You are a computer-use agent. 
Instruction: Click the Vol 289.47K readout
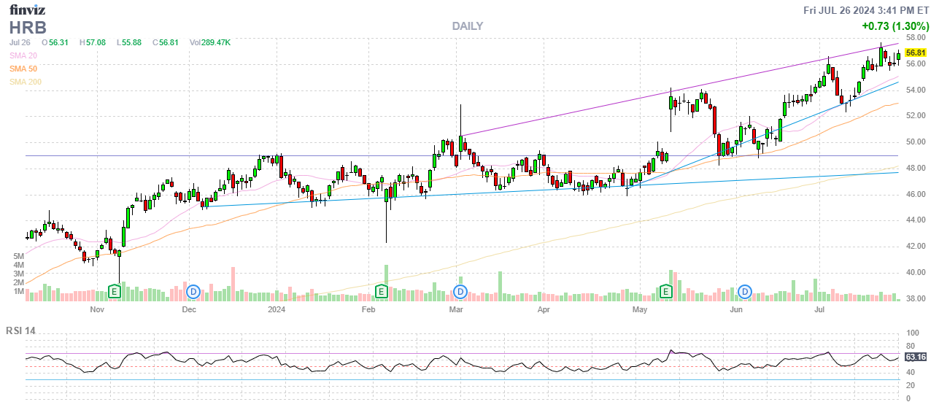click(209, 42)
